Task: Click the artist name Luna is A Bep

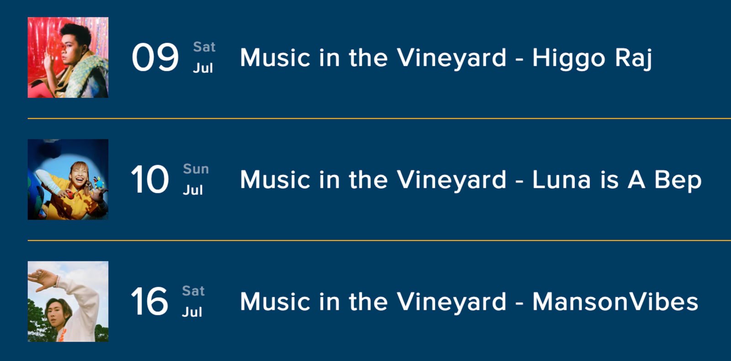Action: click(617, 180)
